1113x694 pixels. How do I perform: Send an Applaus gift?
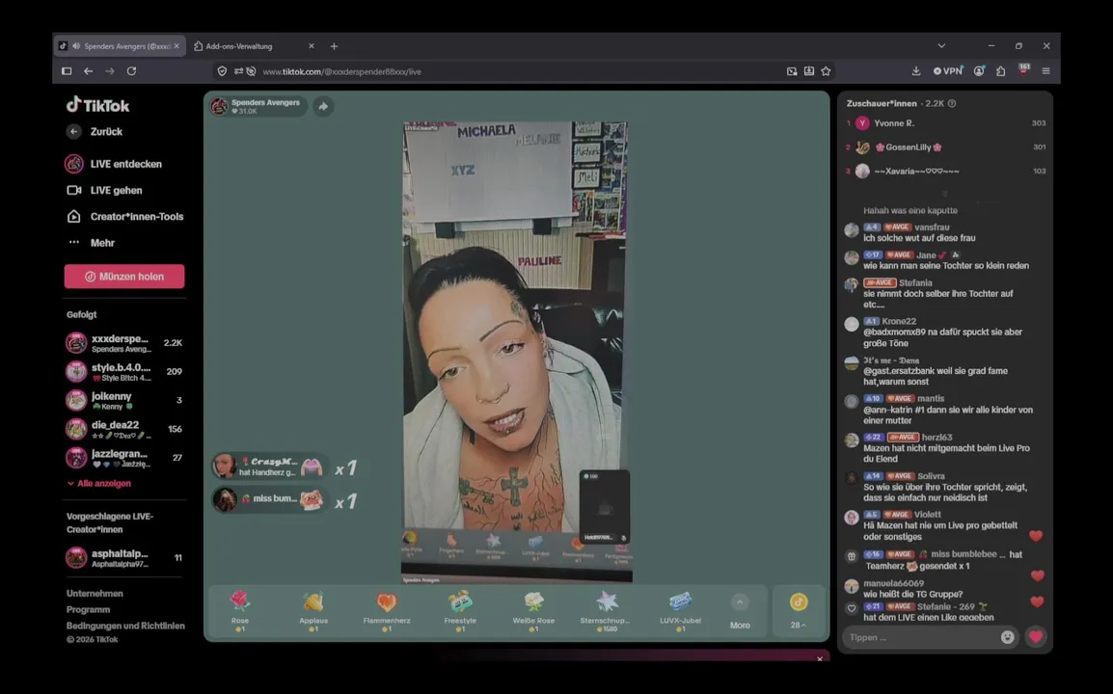313,611
